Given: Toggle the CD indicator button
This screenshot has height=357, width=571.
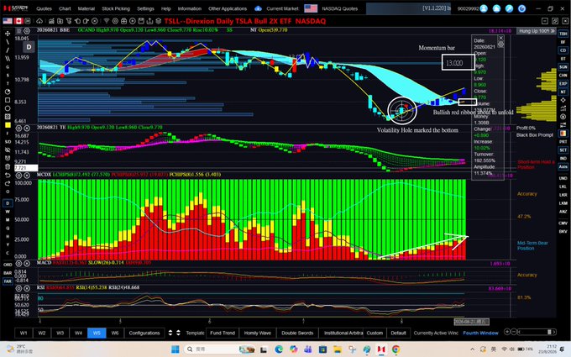Looking at the screenshot, I should (563, 50).
